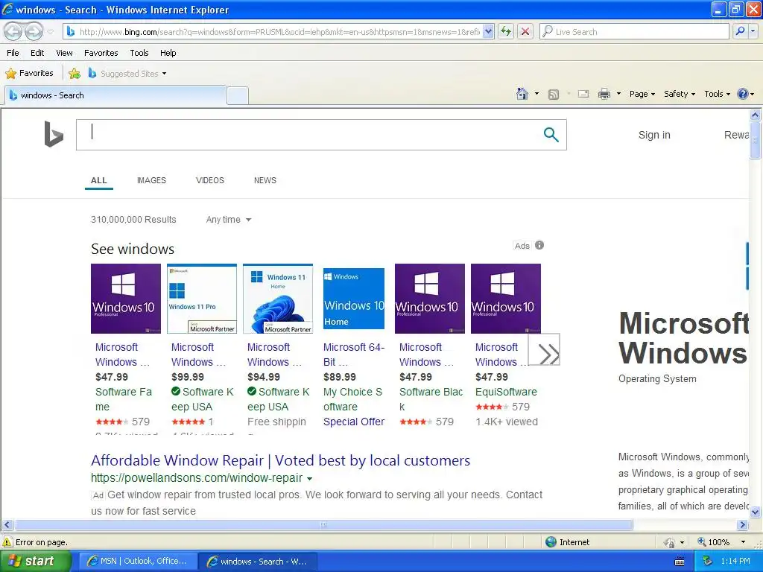Click the Add to Favorites Bar icon
The height and width of the screenshot is (572, 763).
pyautogui.click(x=75, y=74)
